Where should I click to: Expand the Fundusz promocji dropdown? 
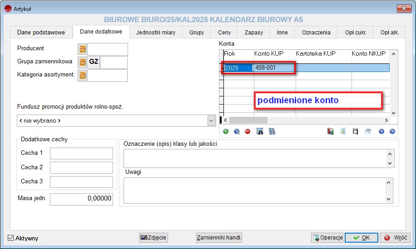coord(211,121)
